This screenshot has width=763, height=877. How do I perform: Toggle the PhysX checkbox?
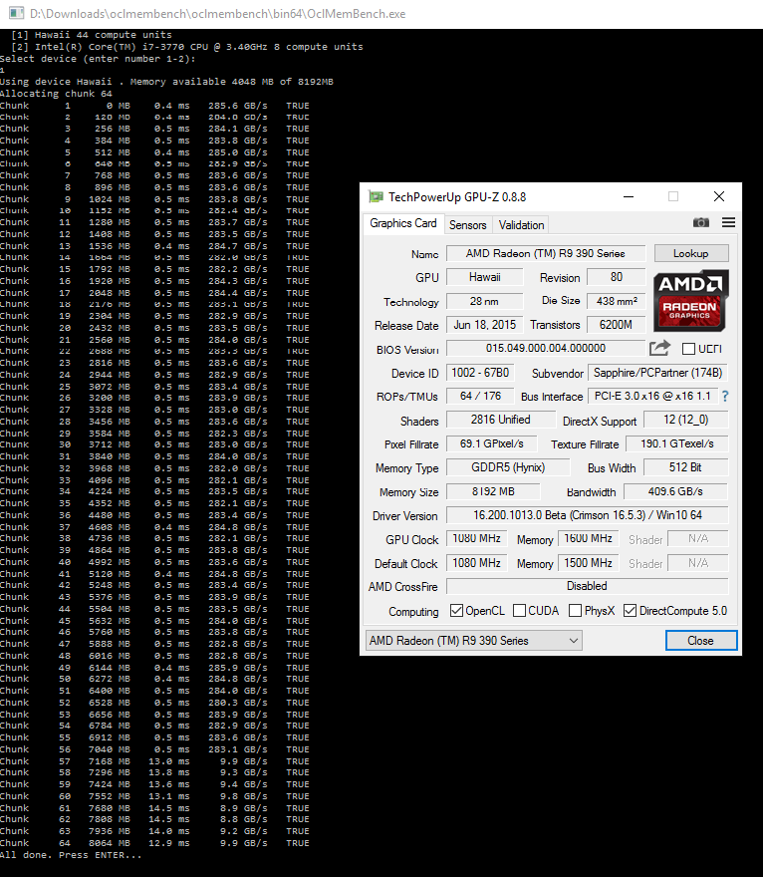575,610
